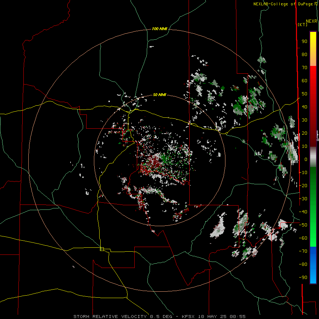
Task: Click the 70 value on velocity scale
Action: tap(304, 68)
